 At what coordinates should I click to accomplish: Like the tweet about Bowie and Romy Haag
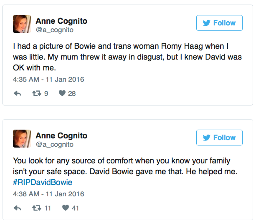(x=62, y=93)
